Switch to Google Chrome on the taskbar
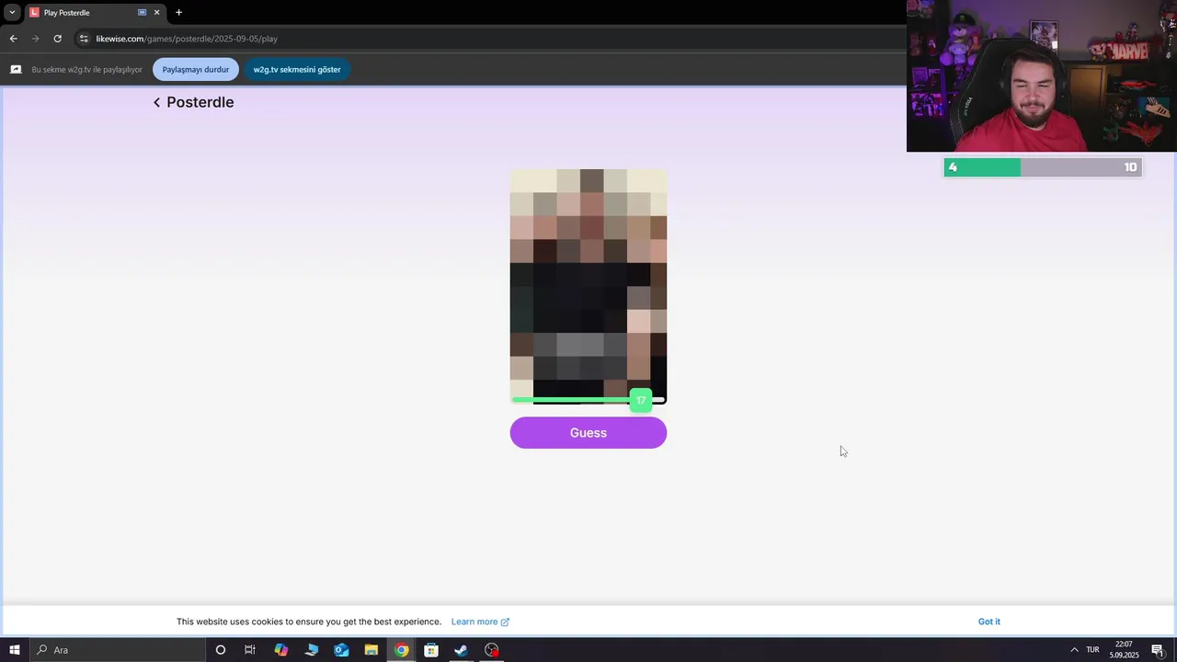The width and height of the screenshot is (1177, 662). point(402,650)
